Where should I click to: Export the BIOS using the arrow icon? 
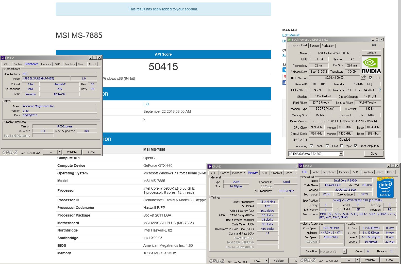363,78
